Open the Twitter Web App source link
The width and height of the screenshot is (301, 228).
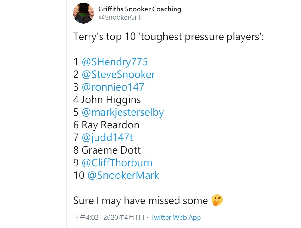[x=175, y=218]
